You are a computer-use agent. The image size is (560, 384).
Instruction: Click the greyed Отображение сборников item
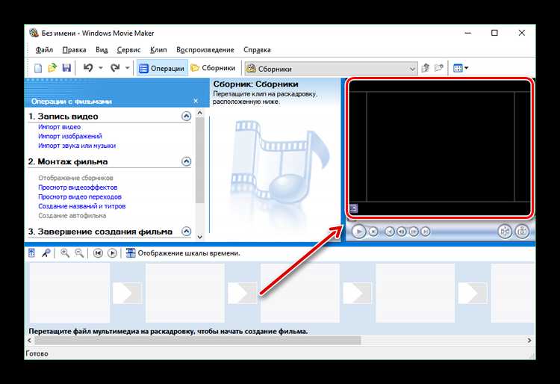coord(75,178)
